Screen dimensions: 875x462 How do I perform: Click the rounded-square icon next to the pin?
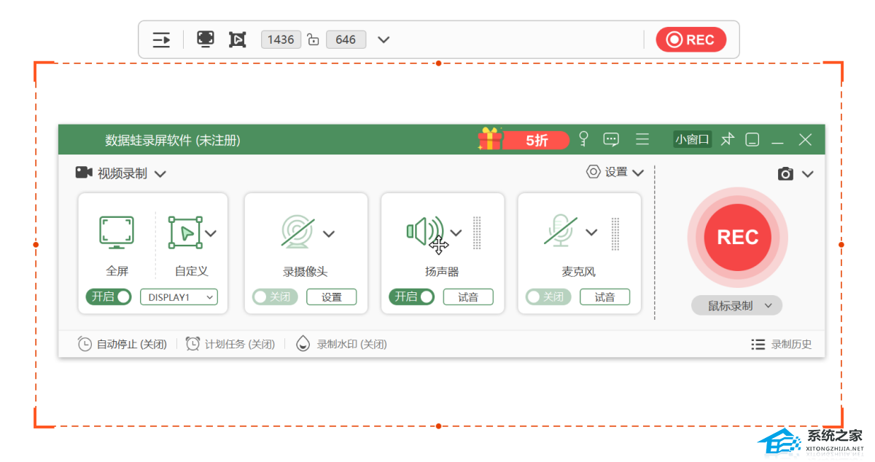[x=752, y=139]
